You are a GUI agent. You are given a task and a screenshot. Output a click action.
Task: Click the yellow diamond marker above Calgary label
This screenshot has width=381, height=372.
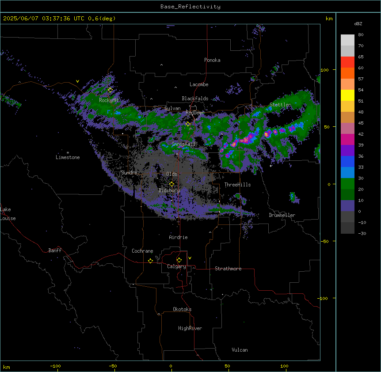(x=179, y=260)
